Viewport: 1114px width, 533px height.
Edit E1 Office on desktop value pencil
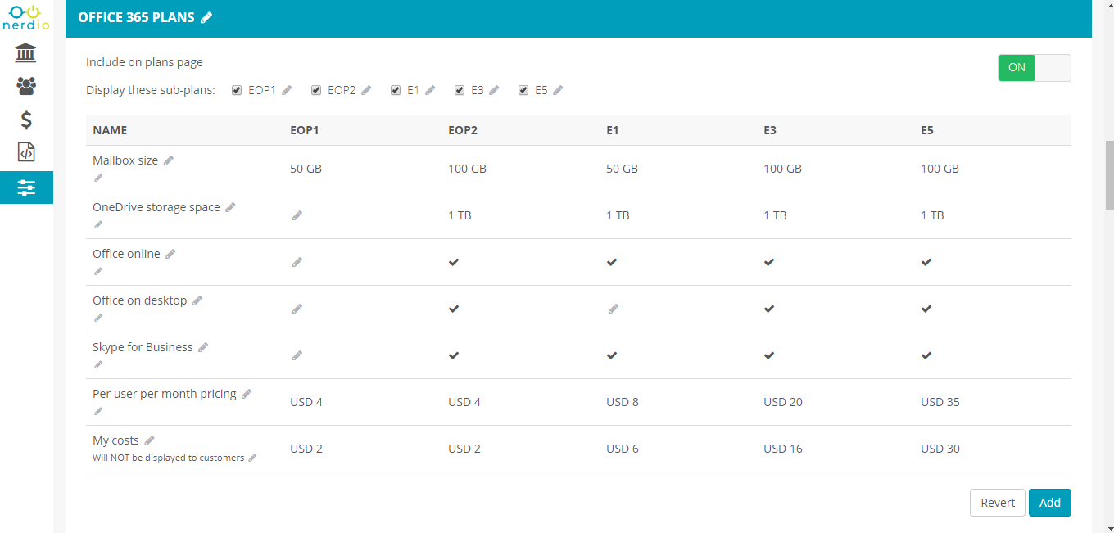coord(614,309)
